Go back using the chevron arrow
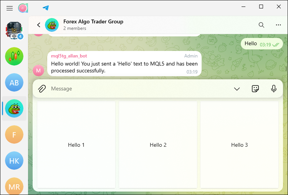 tap(39, 25)
